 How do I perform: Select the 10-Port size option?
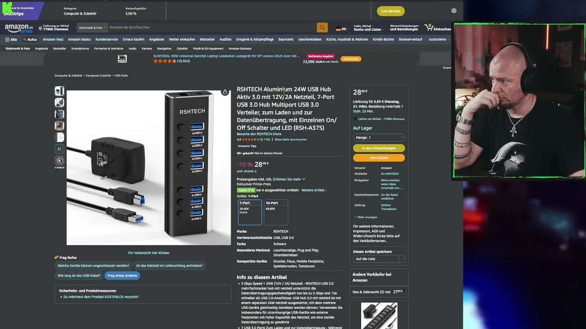pos(276,212)
